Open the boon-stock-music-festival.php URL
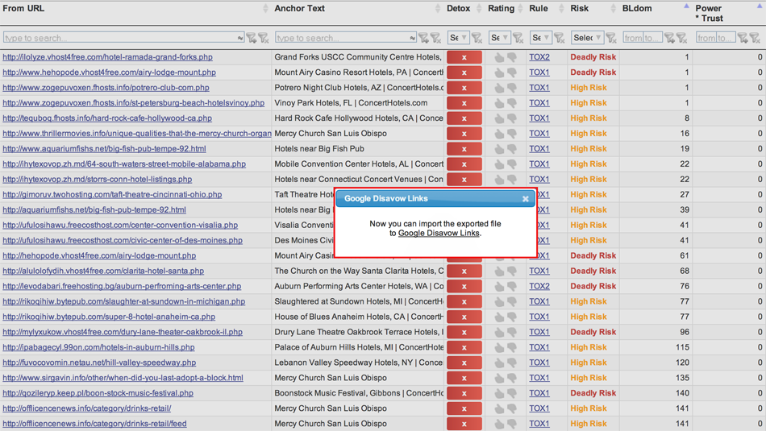 98,393
